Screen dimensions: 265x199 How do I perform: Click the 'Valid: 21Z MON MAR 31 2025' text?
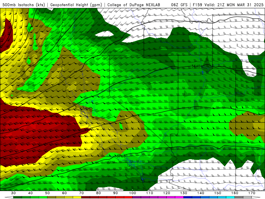click(x=234, y=5)
